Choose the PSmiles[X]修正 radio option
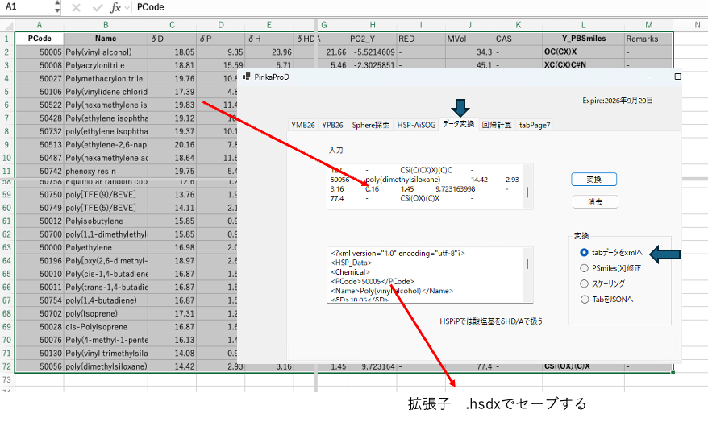The width and height of the screenshot is (708, 422). pos(585,268)
